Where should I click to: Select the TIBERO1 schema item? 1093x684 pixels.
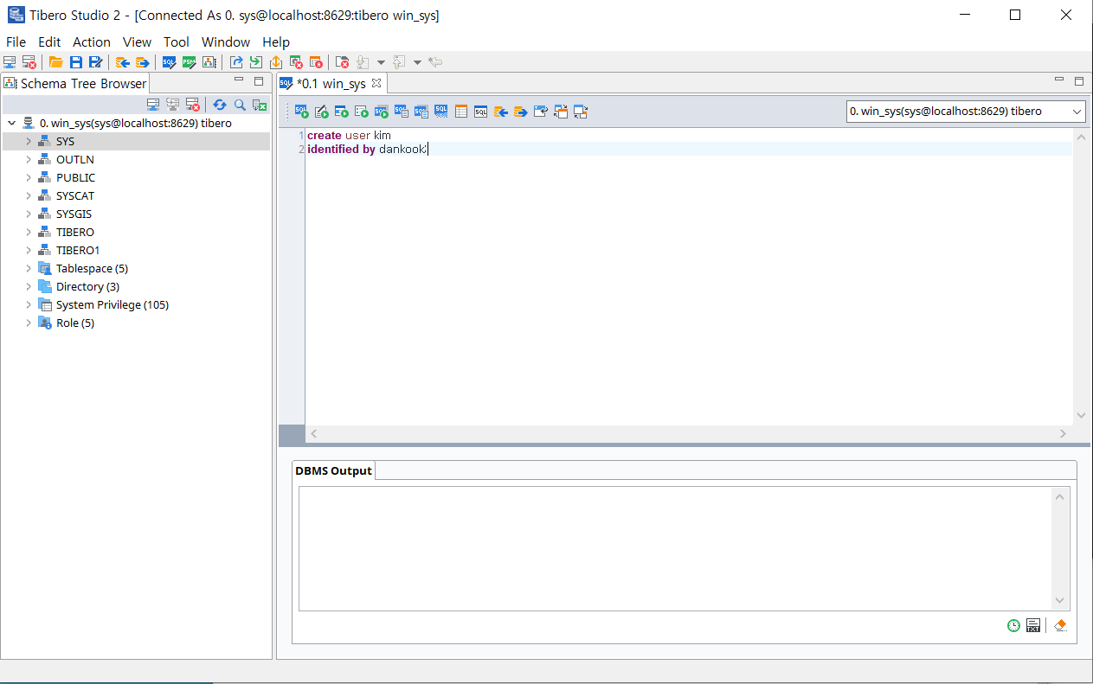coord(78,250)
